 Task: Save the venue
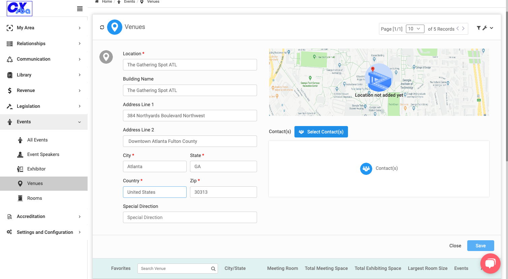(481, 246)
